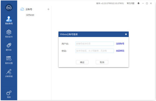Close the Virbox云账号登录 dialog

click(x=126, y=34)
